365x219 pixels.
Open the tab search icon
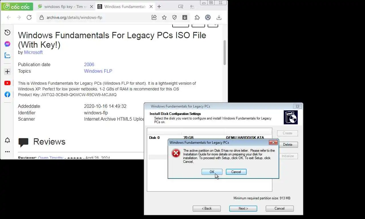[181, 7]
